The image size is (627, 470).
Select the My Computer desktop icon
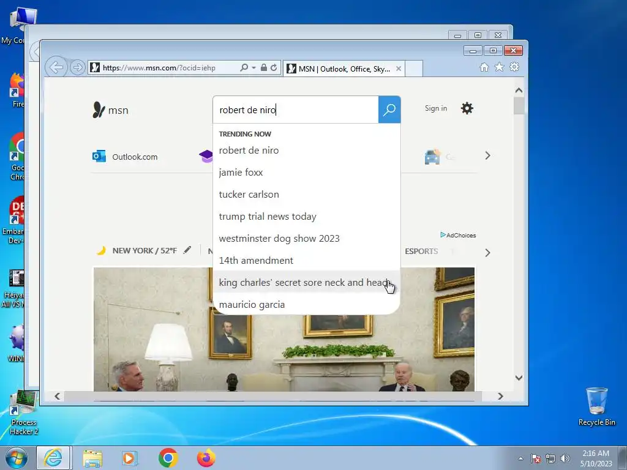tap(18, 25)
